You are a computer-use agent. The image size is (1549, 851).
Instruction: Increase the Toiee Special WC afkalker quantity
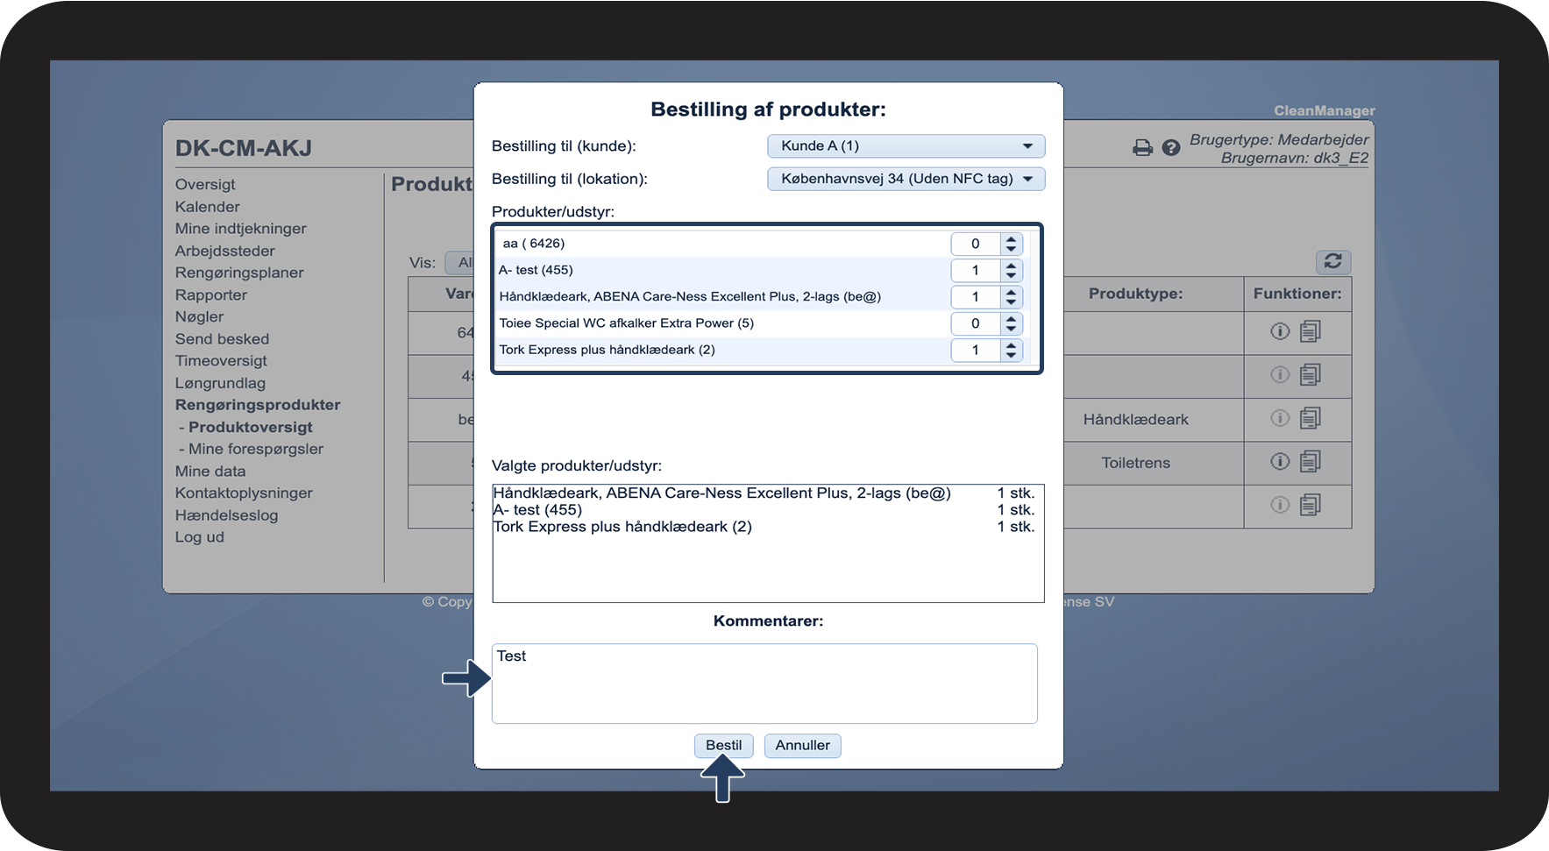pos(1012,318)
